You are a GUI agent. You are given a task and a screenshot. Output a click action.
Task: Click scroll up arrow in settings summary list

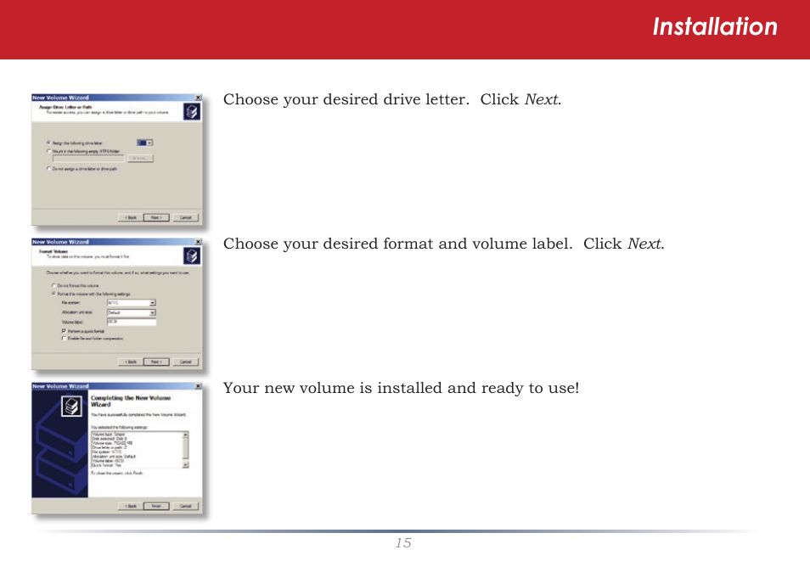185,435
